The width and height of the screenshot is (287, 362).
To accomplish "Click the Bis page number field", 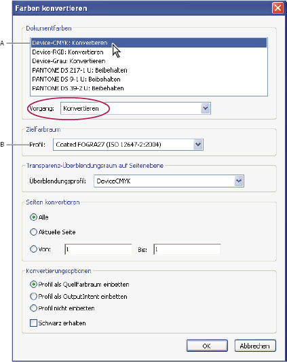I will pos(187,249).
